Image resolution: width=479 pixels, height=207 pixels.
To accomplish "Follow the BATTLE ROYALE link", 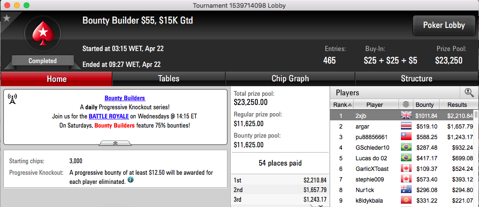I will [109, 116].
